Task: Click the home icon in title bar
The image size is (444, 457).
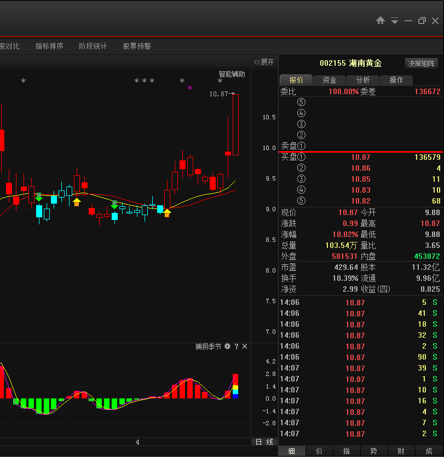Action: (x=380, y=20)
